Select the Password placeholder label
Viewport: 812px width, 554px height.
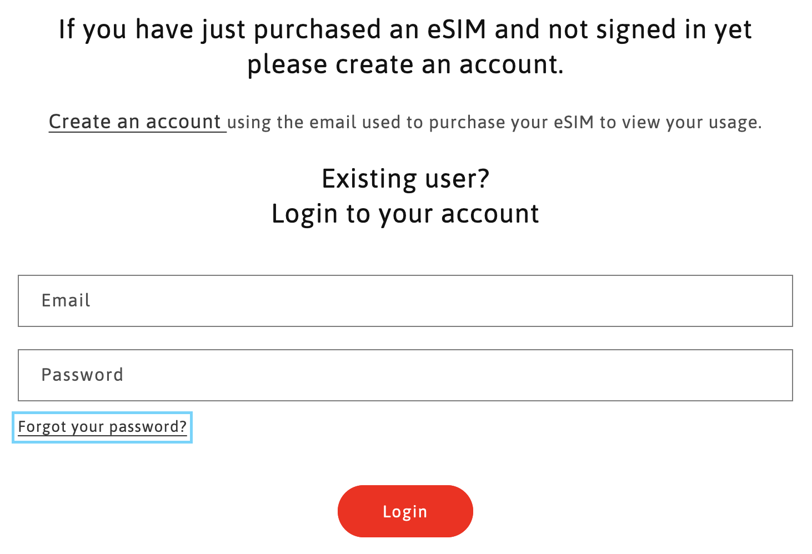tap(82, 375)
